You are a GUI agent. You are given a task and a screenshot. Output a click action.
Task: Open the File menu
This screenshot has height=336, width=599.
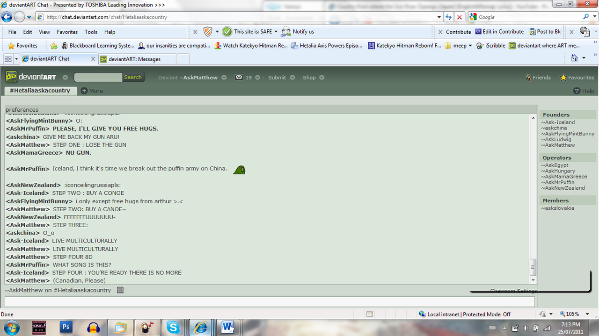pyautogui.click(x=12, y=32)
